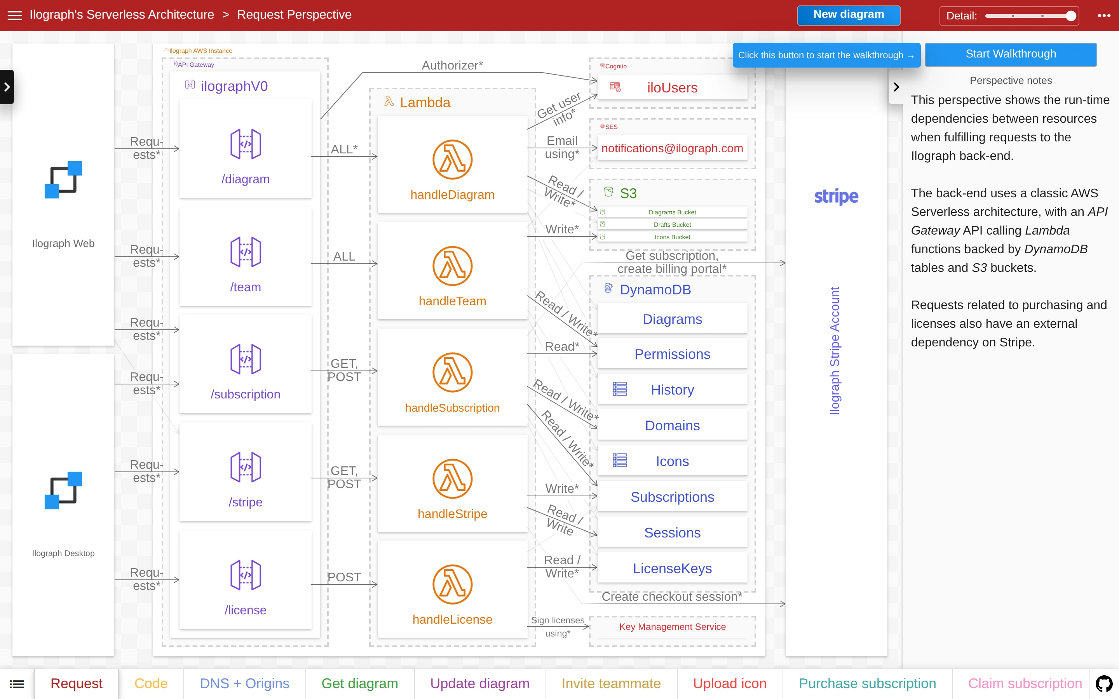Open the GitHub link icon
Image resolution: width=1119 pixels, height=699 pixels.
point(1104,684)
